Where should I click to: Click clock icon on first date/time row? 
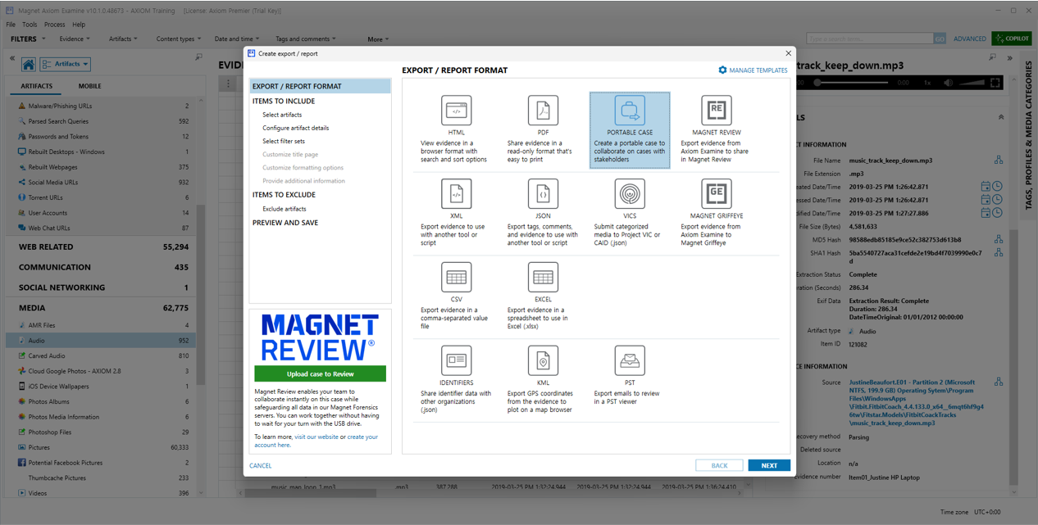coord(998,187)
